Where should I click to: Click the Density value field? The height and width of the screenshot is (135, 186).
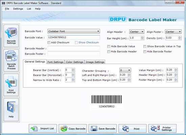pos(172,38)
